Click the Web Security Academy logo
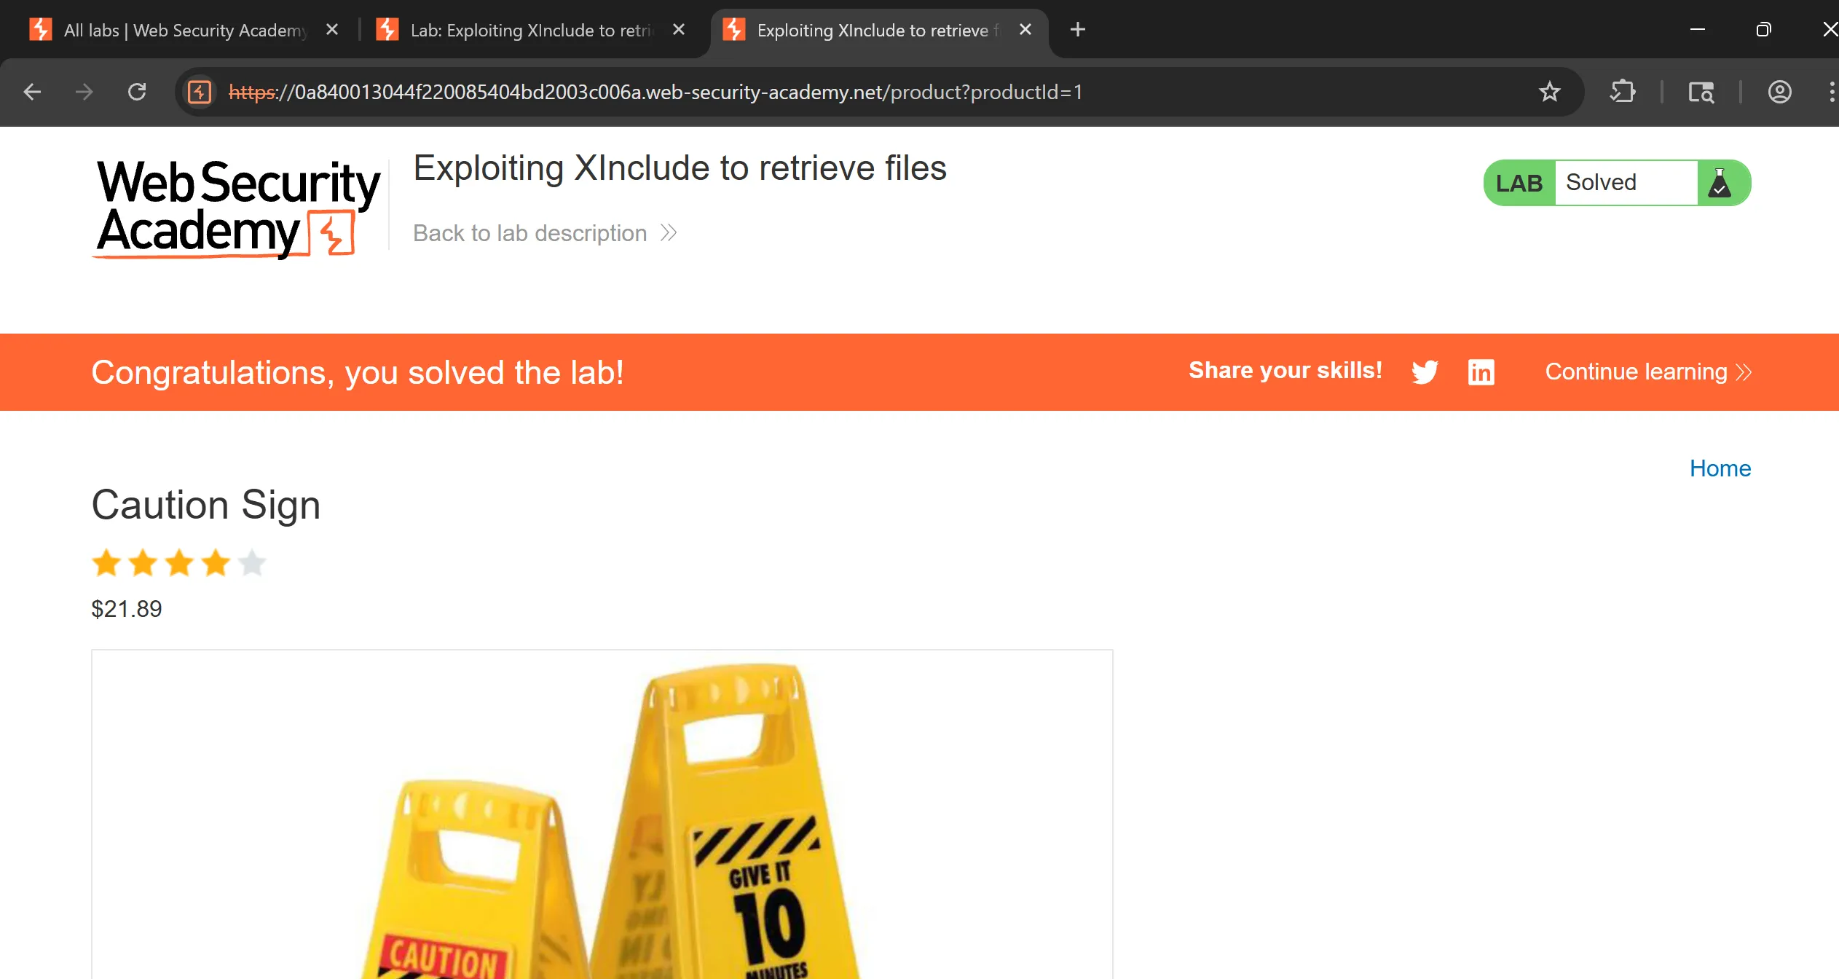Viewport: 1839px width, 979px height. coord(237,208)
